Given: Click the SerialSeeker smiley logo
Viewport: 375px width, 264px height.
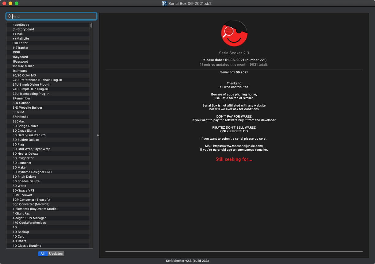Looking at the screenshot, I should click(x=234, y=33).
